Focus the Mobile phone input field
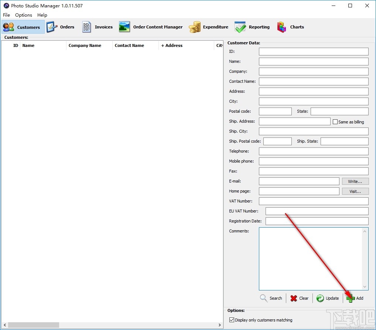The height and width of the screenshot is (330, 376). pyautogui.click(x=314, y=161)
